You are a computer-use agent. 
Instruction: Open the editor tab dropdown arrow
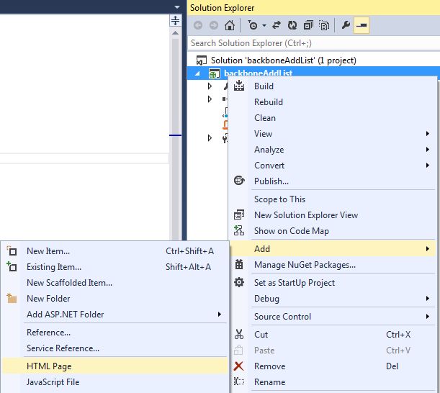176,7
